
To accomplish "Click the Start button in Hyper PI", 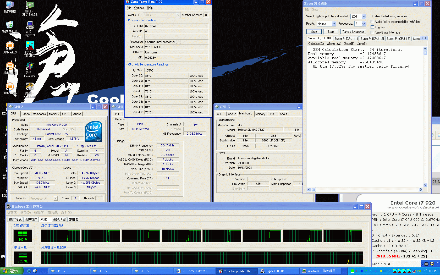I will point(314,32).
